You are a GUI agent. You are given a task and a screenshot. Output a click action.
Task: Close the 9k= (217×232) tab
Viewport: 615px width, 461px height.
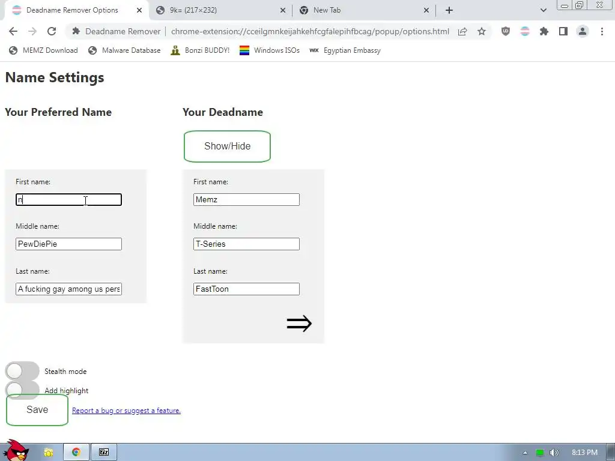click(283, 10)
